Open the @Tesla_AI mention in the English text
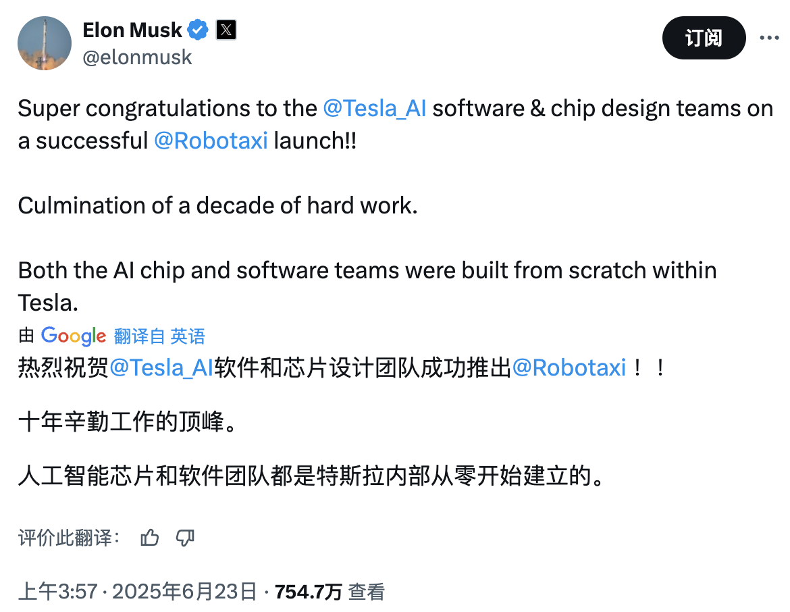790x612 pixels. click(375, 108)
